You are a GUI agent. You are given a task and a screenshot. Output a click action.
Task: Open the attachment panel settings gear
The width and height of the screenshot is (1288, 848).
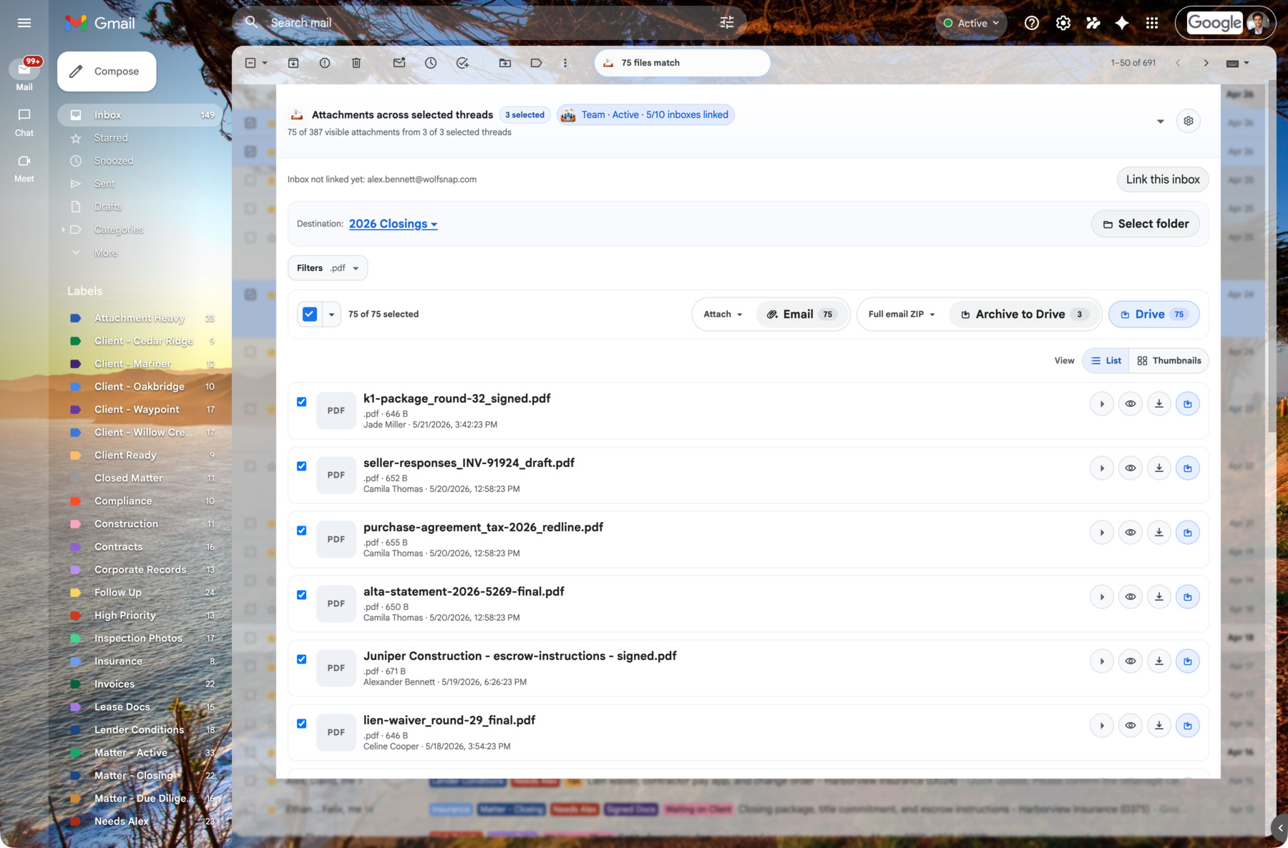1189,121
